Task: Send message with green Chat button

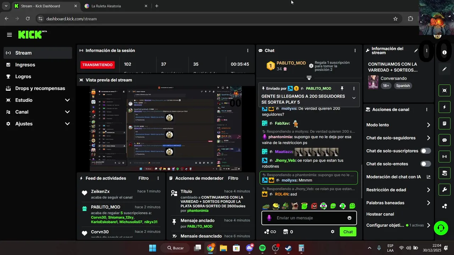Action: click(x=348, y=232)
